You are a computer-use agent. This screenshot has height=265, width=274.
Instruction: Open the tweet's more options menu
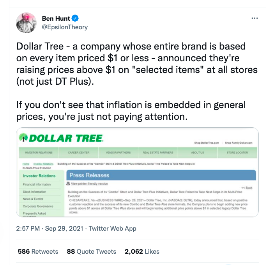pos(255,18)
